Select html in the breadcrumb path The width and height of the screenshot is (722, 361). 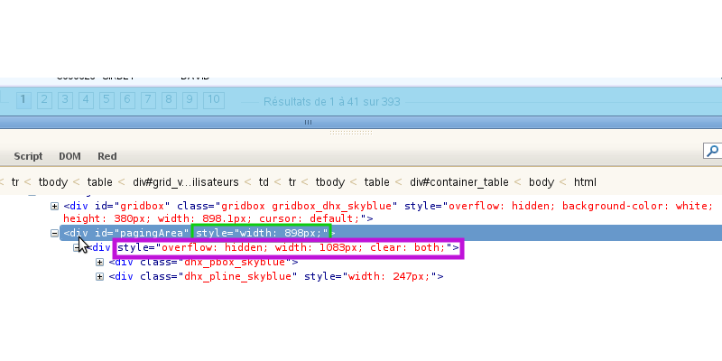click(x=585, y=182)
